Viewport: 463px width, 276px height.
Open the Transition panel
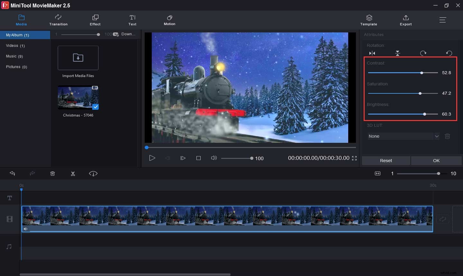(x=58, y=20)
